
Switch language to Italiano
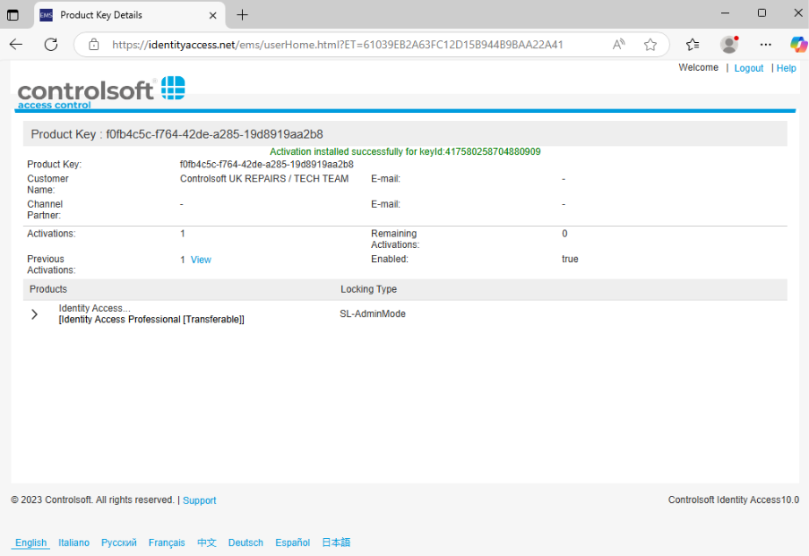(x=73, y=543)
